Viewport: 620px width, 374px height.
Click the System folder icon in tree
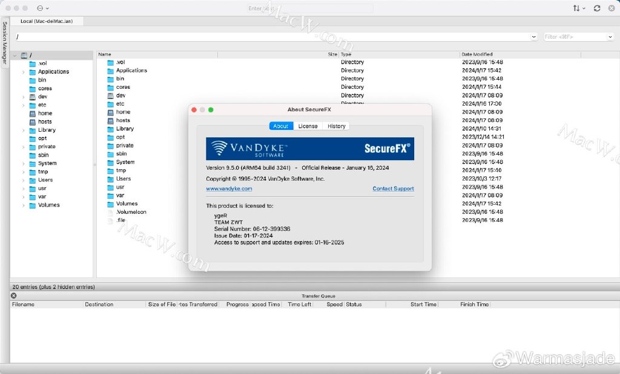point(33,163)
